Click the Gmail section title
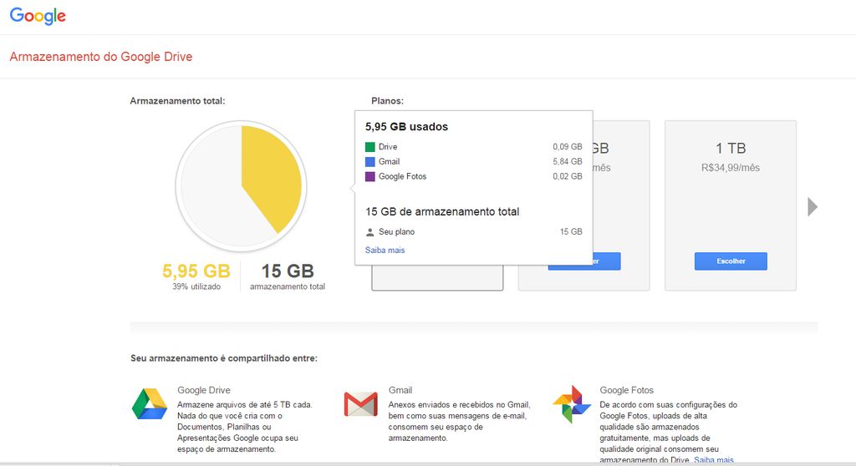The width and height of the screenshot is (856, 466). [x=400, y=390]
